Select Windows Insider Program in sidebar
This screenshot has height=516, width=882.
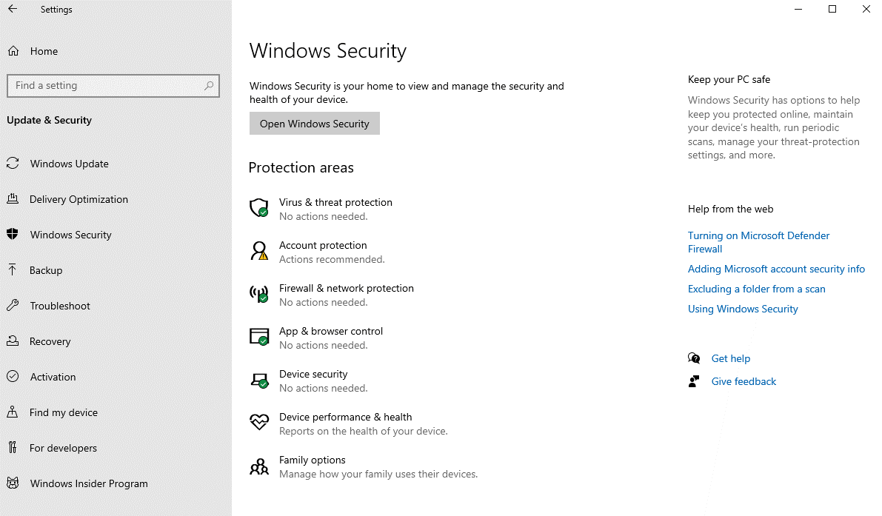pyautogui.click(x=89, y=483)
